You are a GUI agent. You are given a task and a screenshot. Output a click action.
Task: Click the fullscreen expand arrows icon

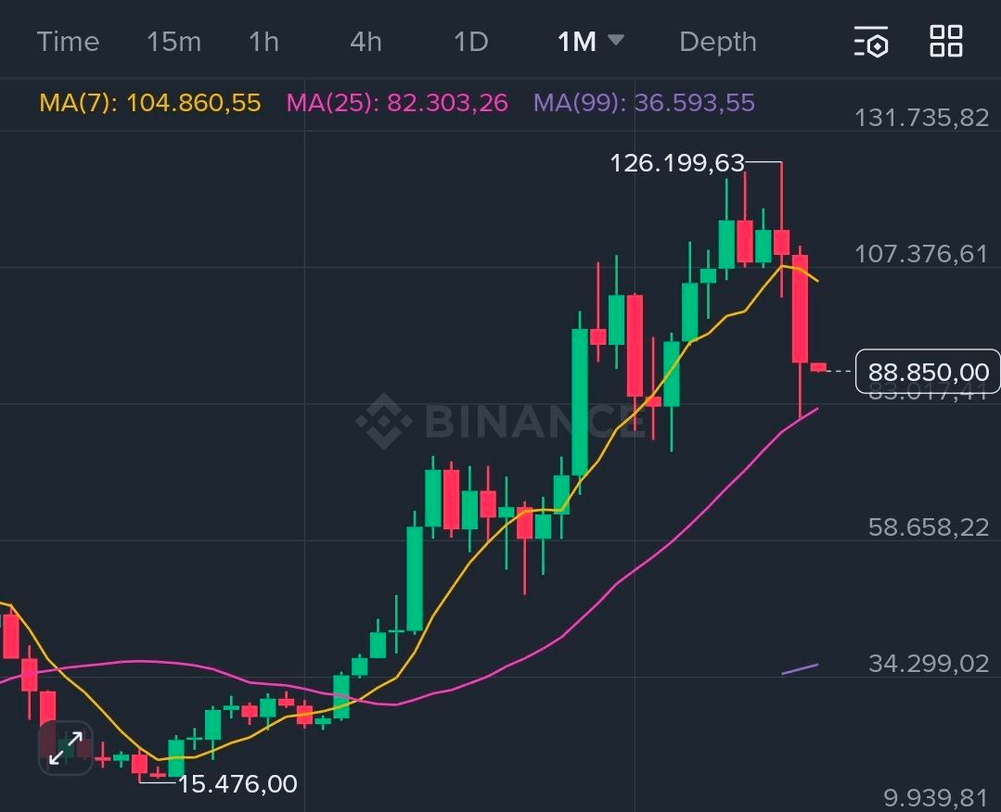pyautogui.click(x=65, y=747)
